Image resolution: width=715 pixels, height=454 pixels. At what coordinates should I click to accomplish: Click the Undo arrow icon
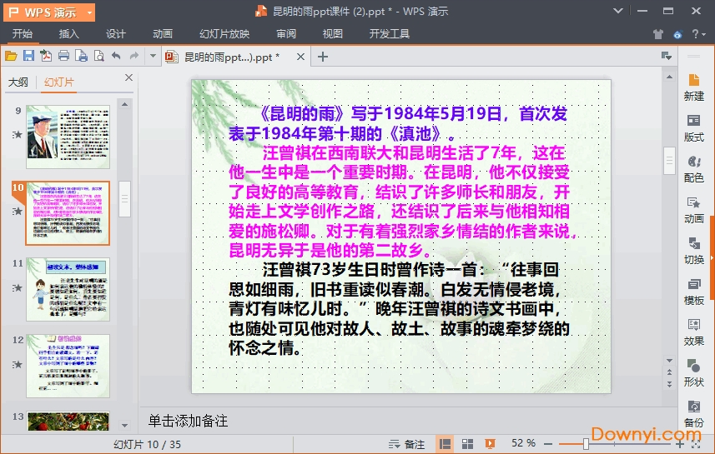(x=116, y=56)
